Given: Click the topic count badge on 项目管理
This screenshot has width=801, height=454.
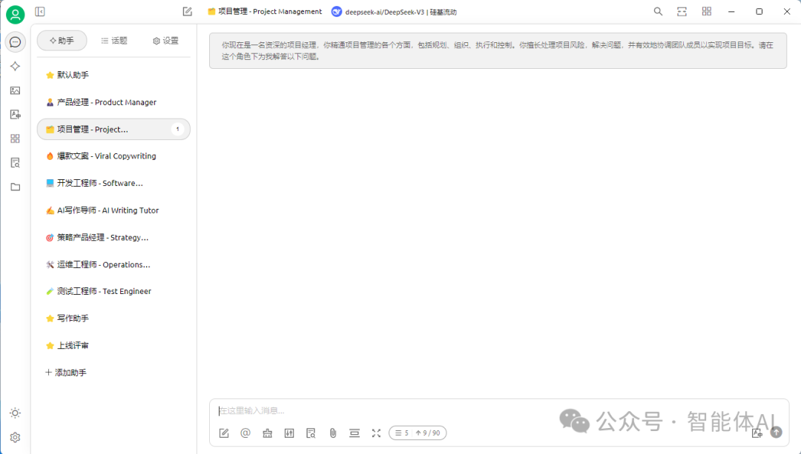Looking at the screenshot, I should [178, 129].
